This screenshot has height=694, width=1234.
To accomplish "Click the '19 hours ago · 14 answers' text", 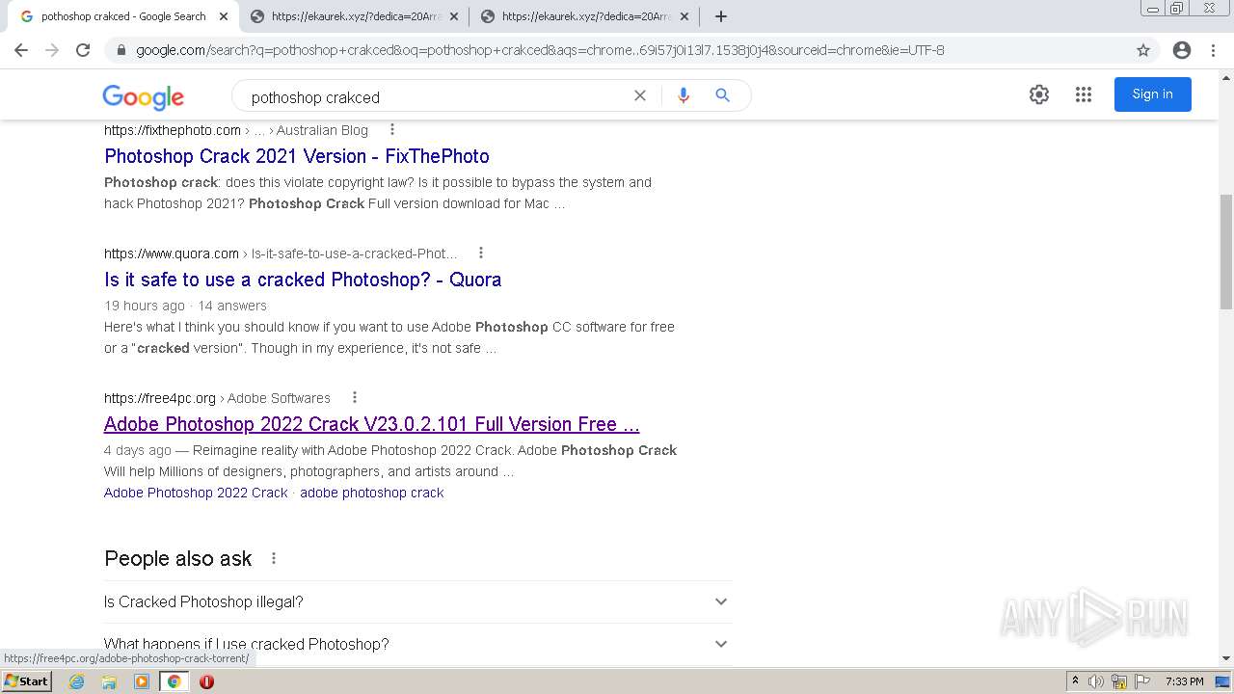I will tap(185, 306).
